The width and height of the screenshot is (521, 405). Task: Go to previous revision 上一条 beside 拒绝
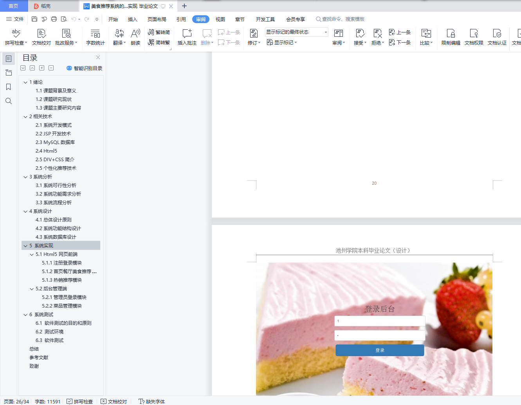pos(400,32)
